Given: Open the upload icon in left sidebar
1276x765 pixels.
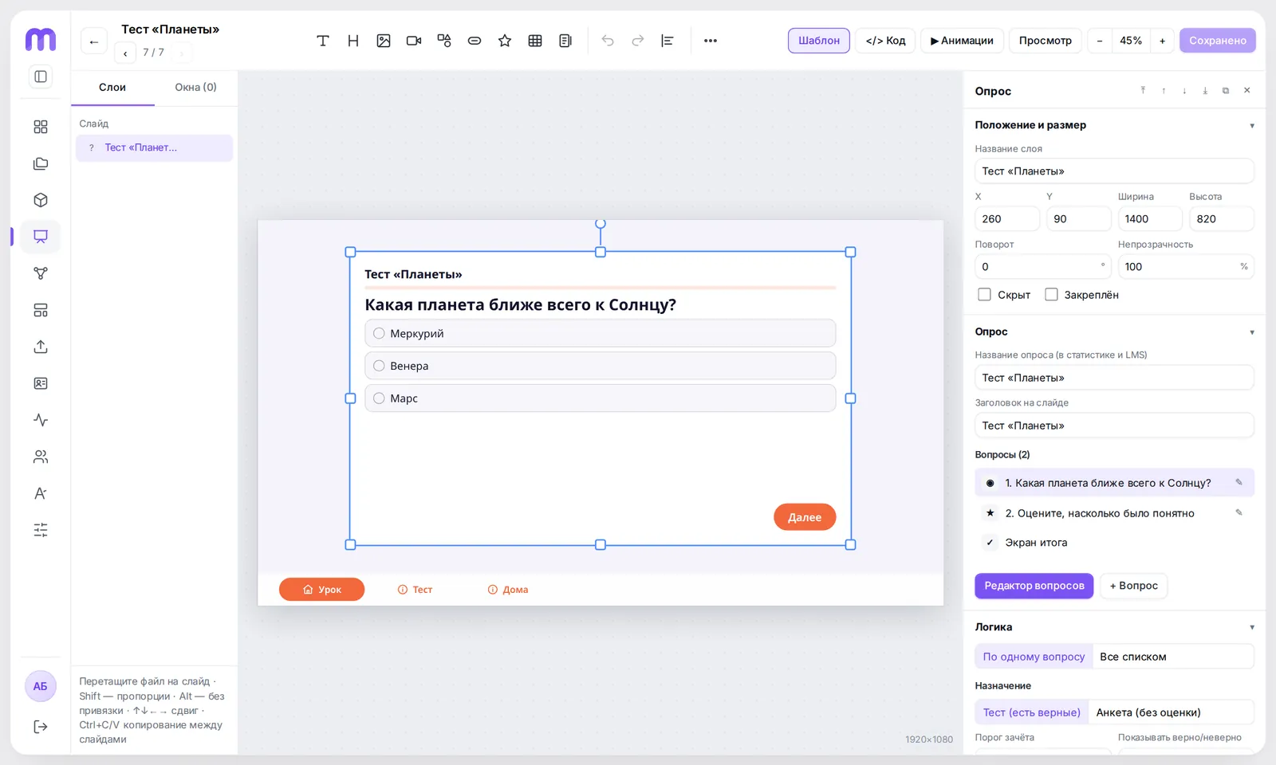Looking at the screenshot, I should pos(41,347).
